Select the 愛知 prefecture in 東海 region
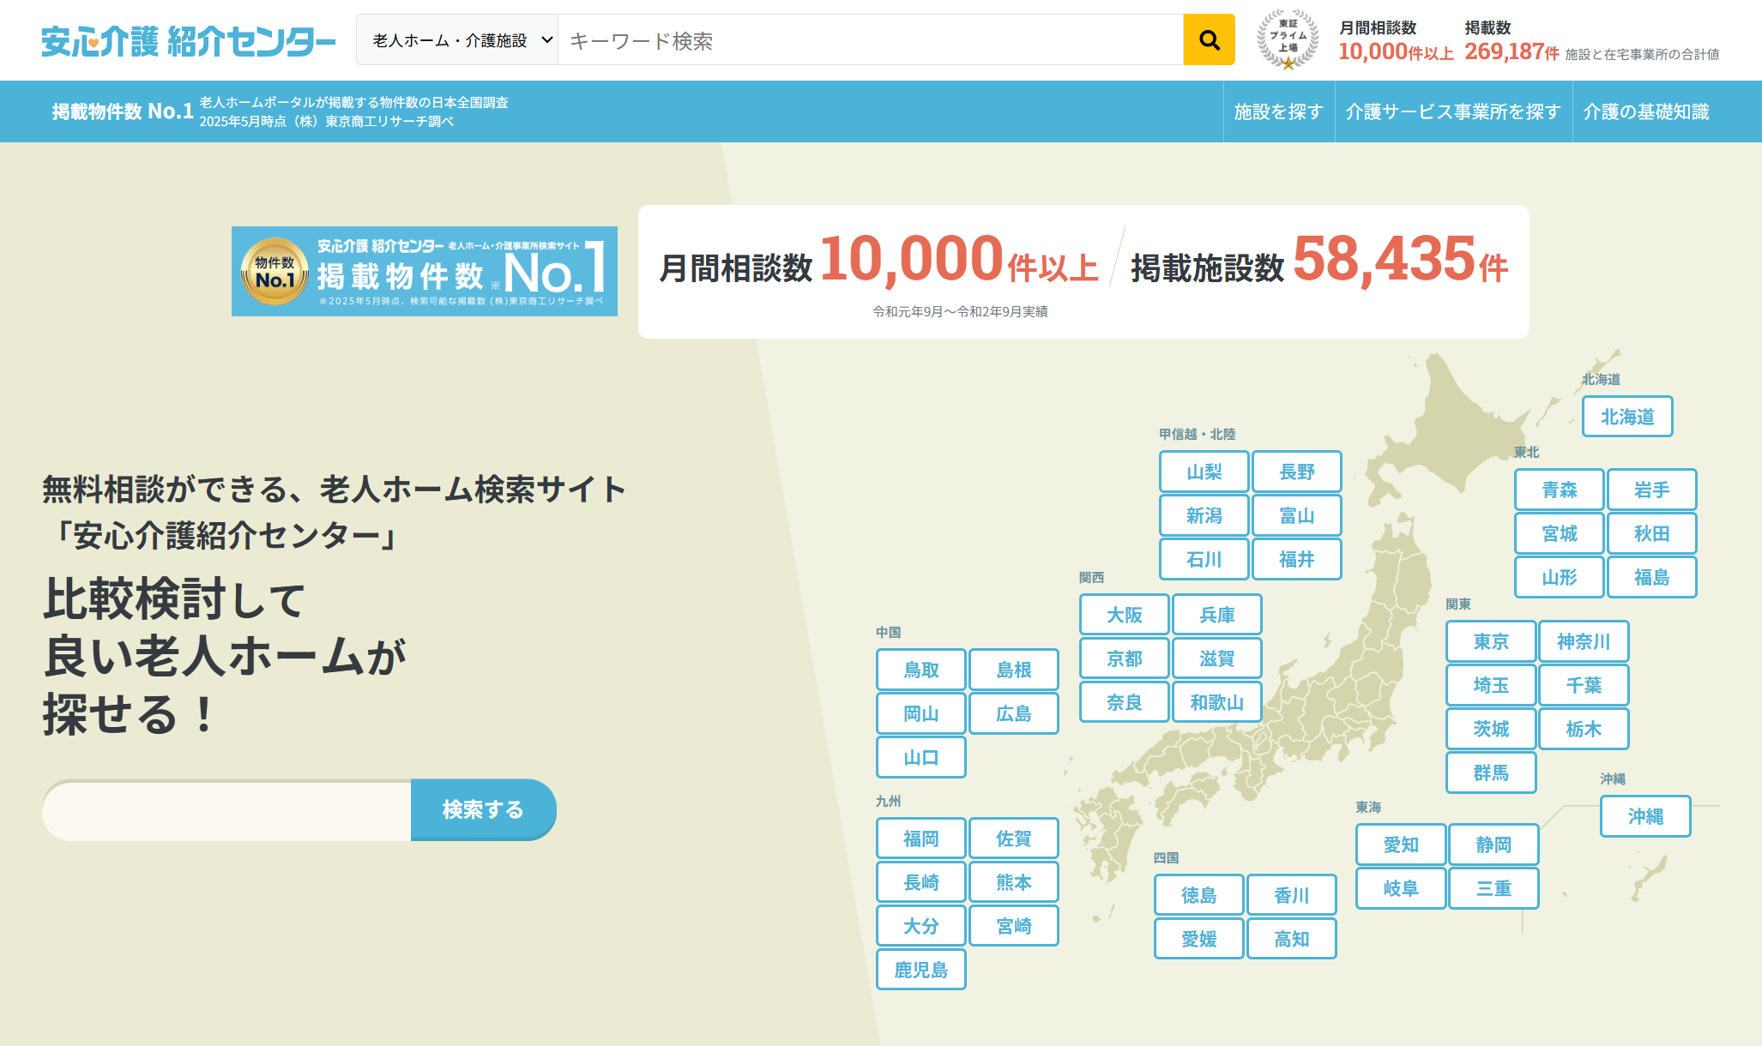Viewport: 1762px width, 1046px height. pyautogui.click(x=1400, y=845)
